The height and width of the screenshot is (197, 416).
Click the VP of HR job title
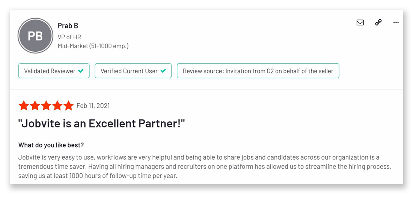click(x=69, y=37)
